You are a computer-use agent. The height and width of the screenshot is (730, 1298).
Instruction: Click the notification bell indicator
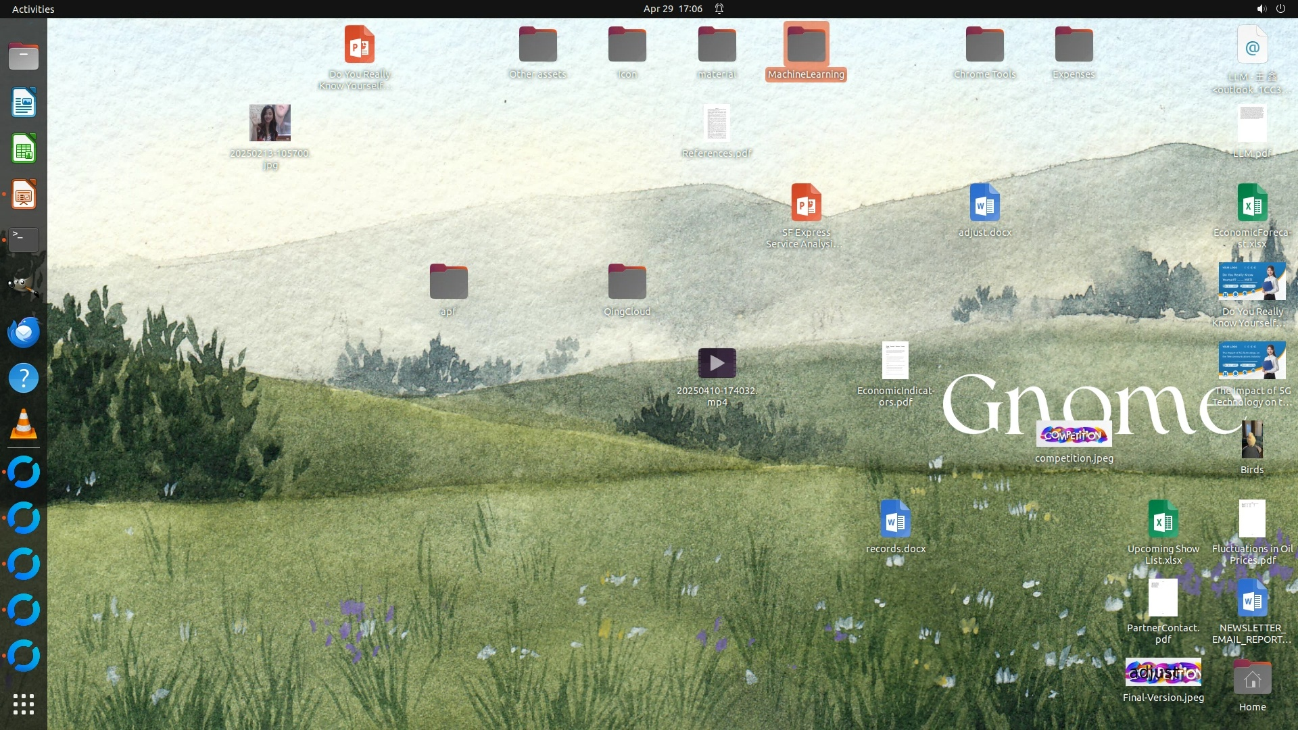pos(719,9)
